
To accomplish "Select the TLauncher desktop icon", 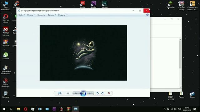I will pos(171,5).
